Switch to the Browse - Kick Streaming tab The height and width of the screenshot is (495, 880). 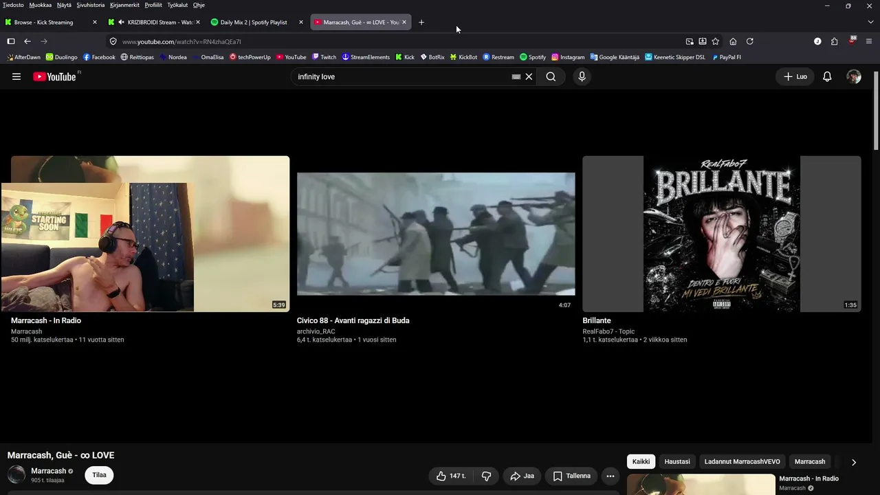[51, 22]
